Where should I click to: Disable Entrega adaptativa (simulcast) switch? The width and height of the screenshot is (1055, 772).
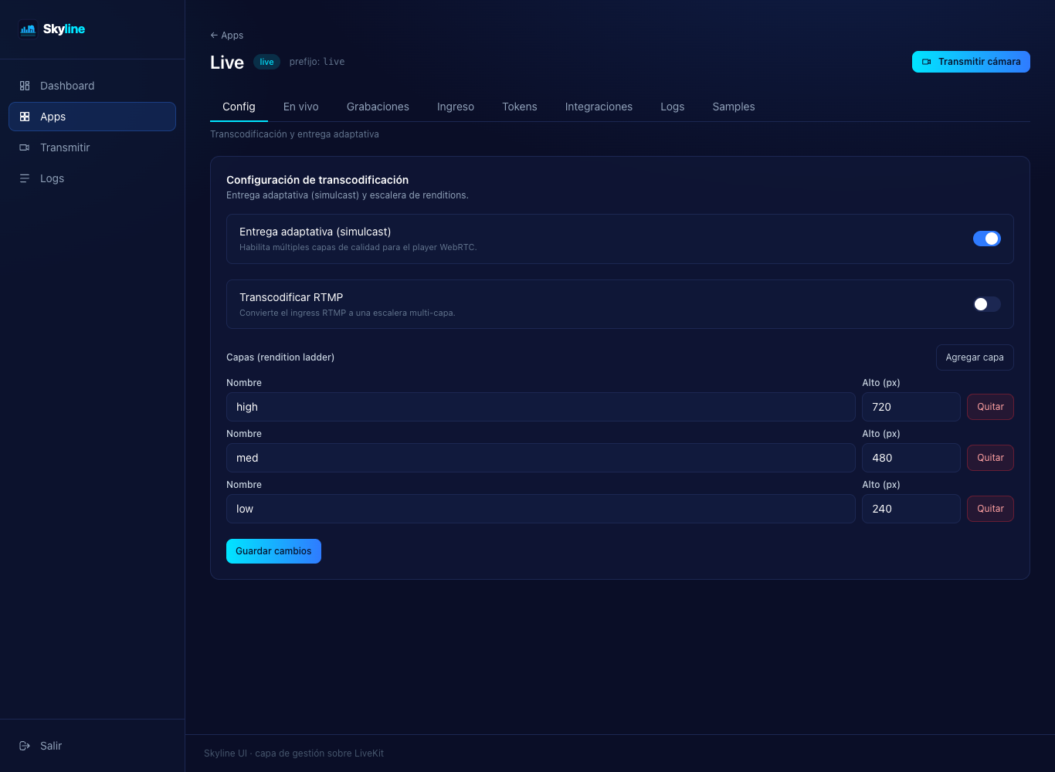(x=987, y=239)
